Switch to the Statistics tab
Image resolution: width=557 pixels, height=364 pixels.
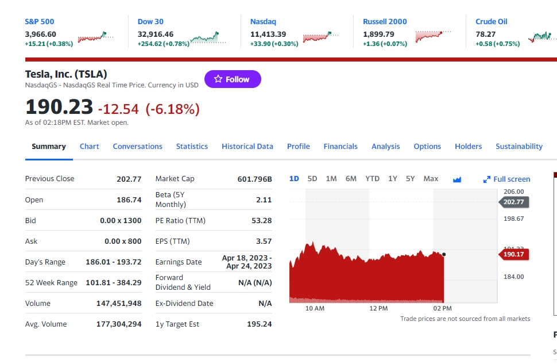[x=192, y=147]
